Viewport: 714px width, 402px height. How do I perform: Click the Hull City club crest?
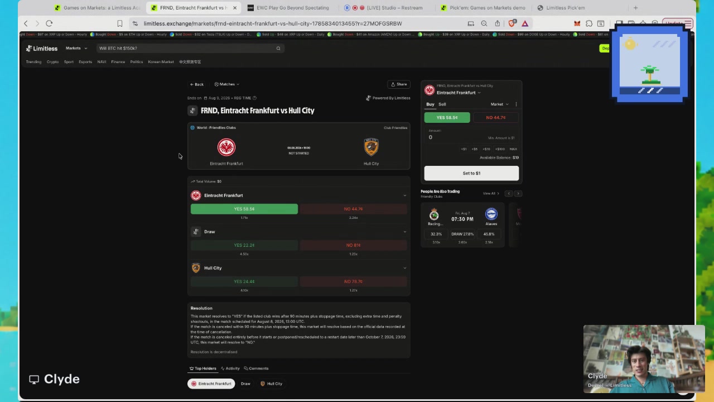tap(371, 147)
